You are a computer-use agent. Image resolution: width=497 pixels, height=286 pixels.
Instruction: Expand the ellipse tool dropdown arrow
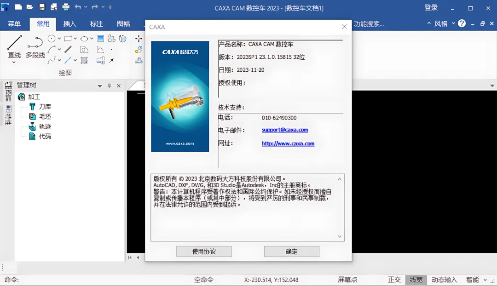click(92, 39)
